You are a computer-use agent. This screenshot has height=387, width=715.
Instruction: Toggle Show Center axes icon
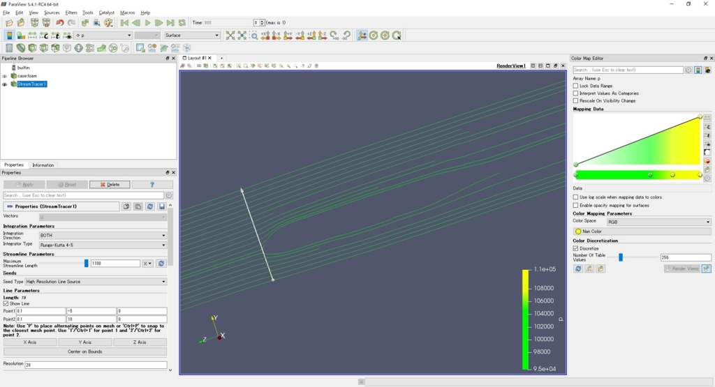pyautogui.click(x=374, y=36)
